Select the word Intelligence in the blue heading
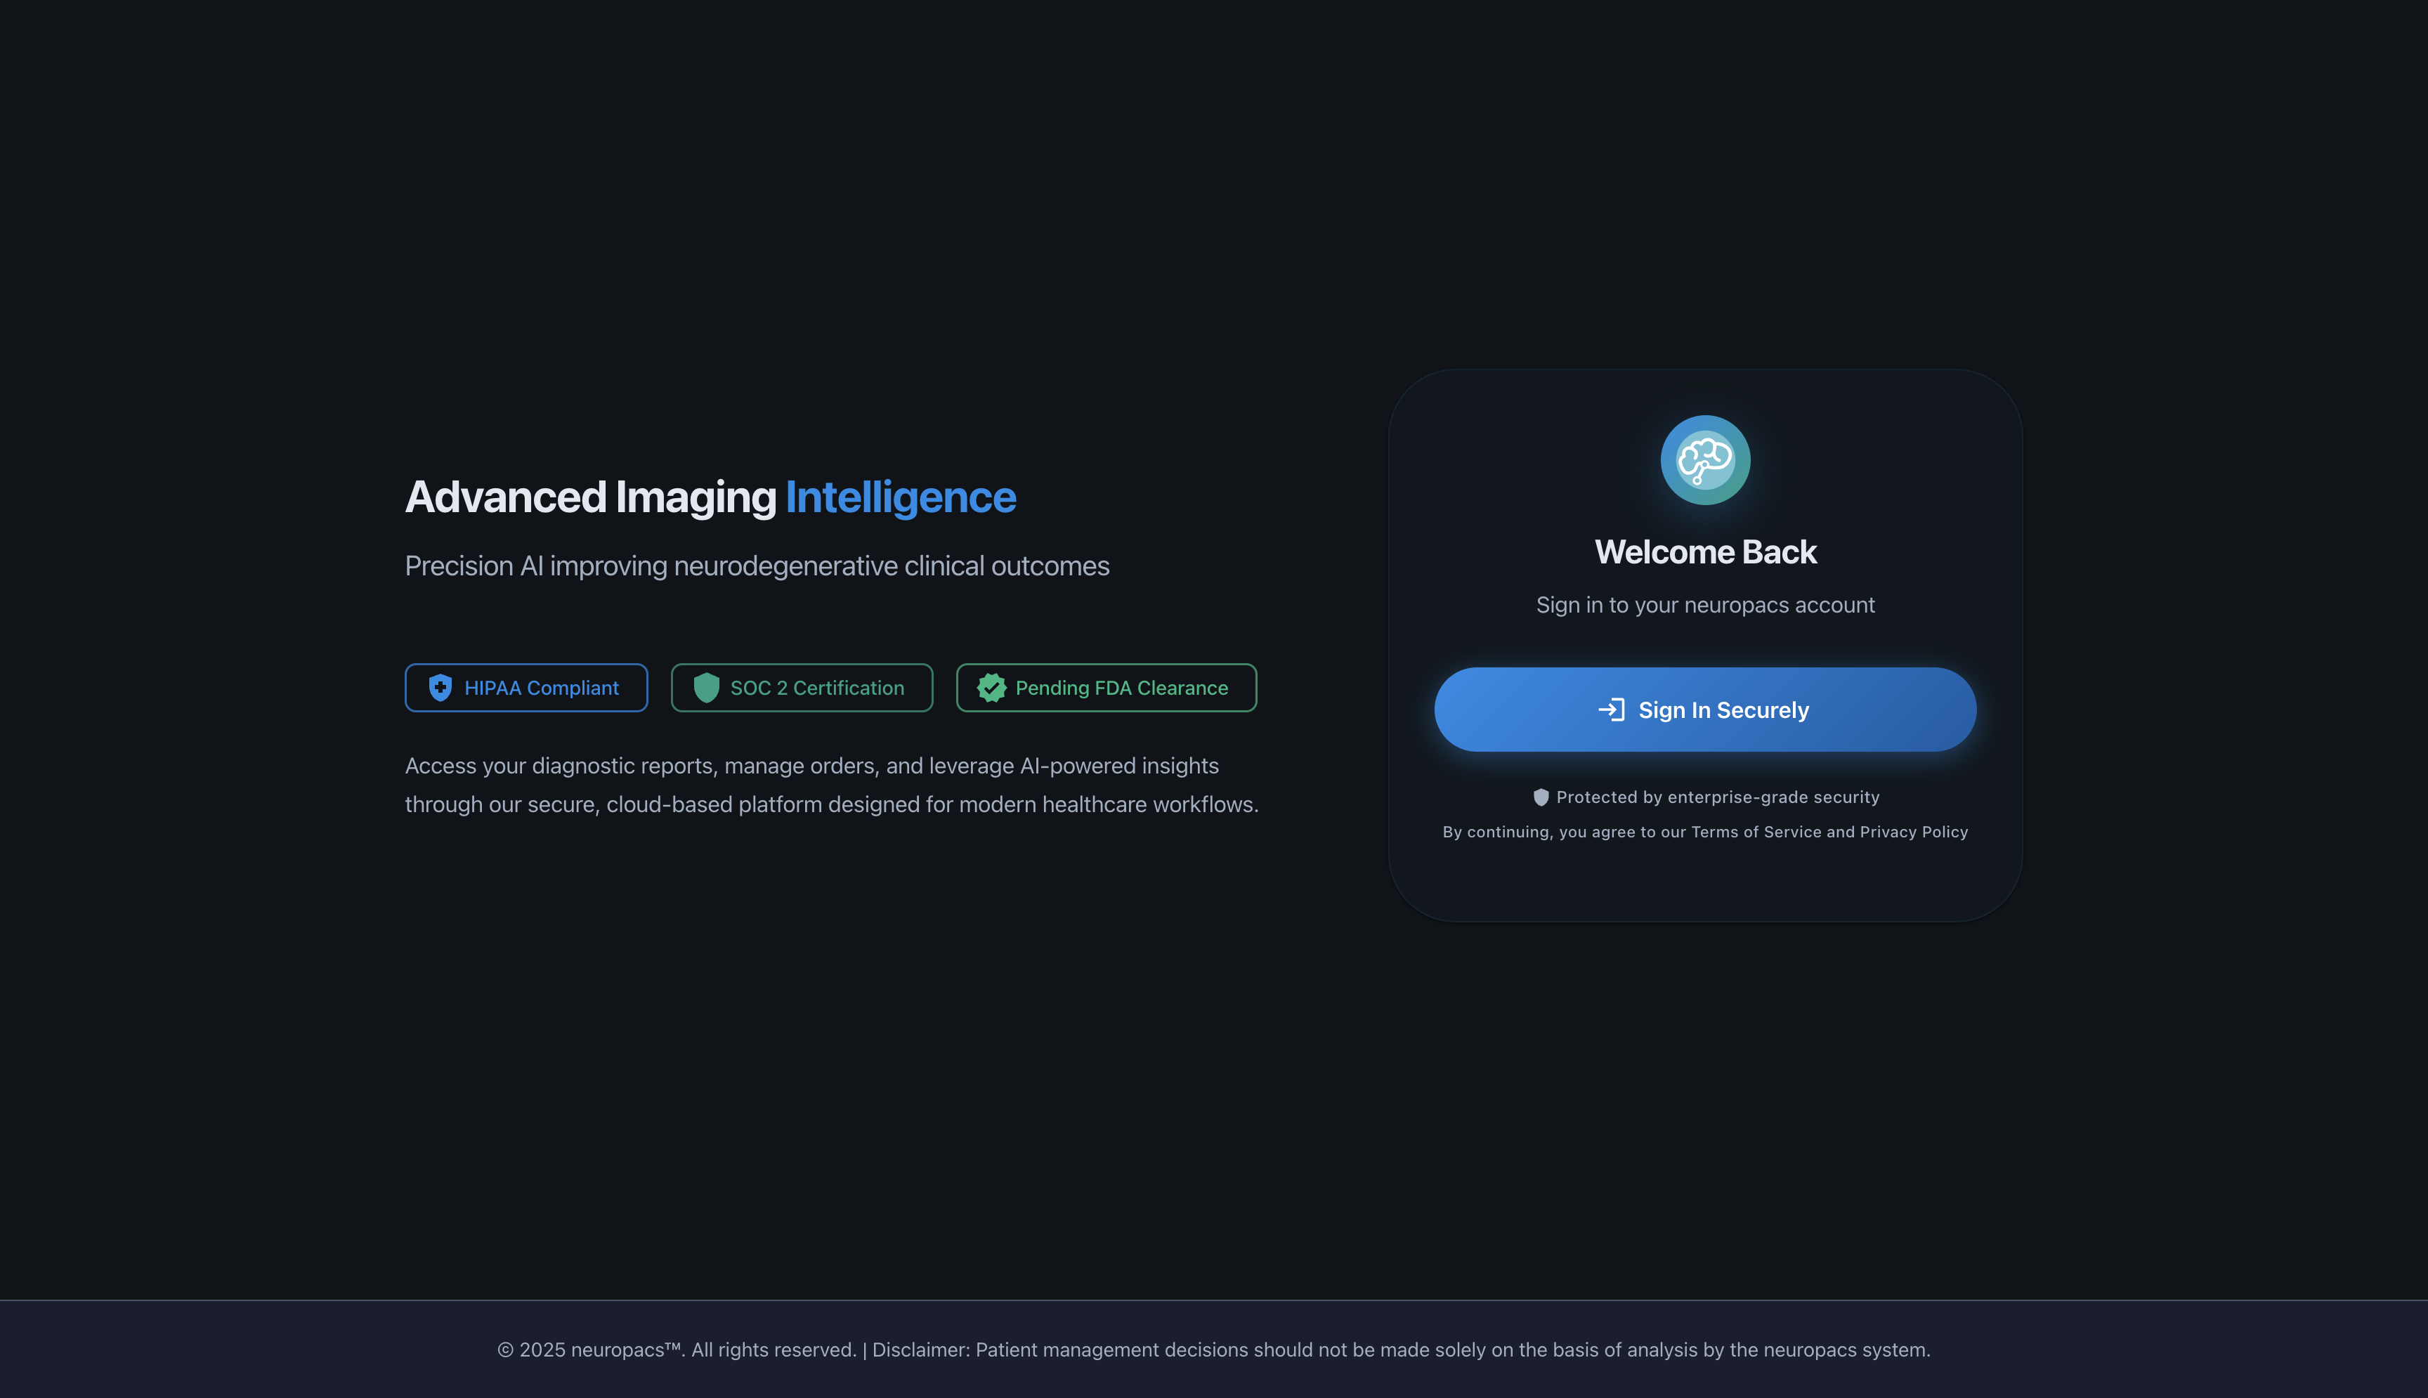2428x1398 pixels. (901, 497)
